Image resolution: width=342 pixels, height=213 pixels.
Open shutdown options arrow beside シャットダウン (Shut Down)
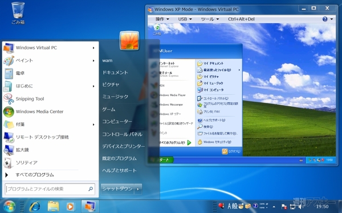(x=138, y=189)
